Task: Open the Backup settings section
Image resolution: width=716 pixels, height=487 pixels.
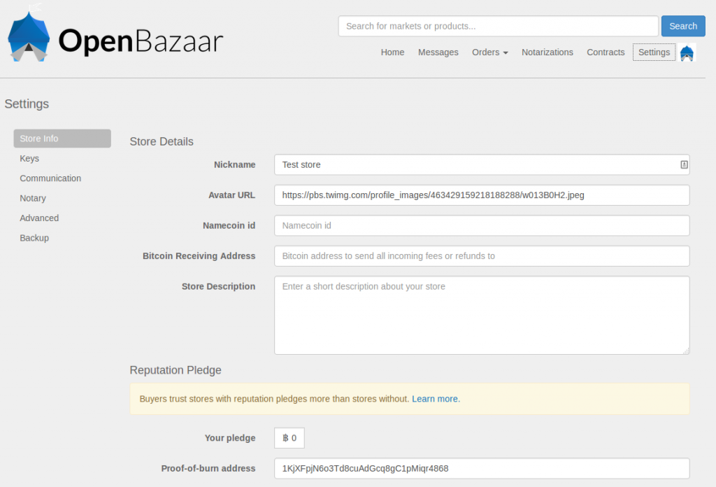Action: [34, 238]
